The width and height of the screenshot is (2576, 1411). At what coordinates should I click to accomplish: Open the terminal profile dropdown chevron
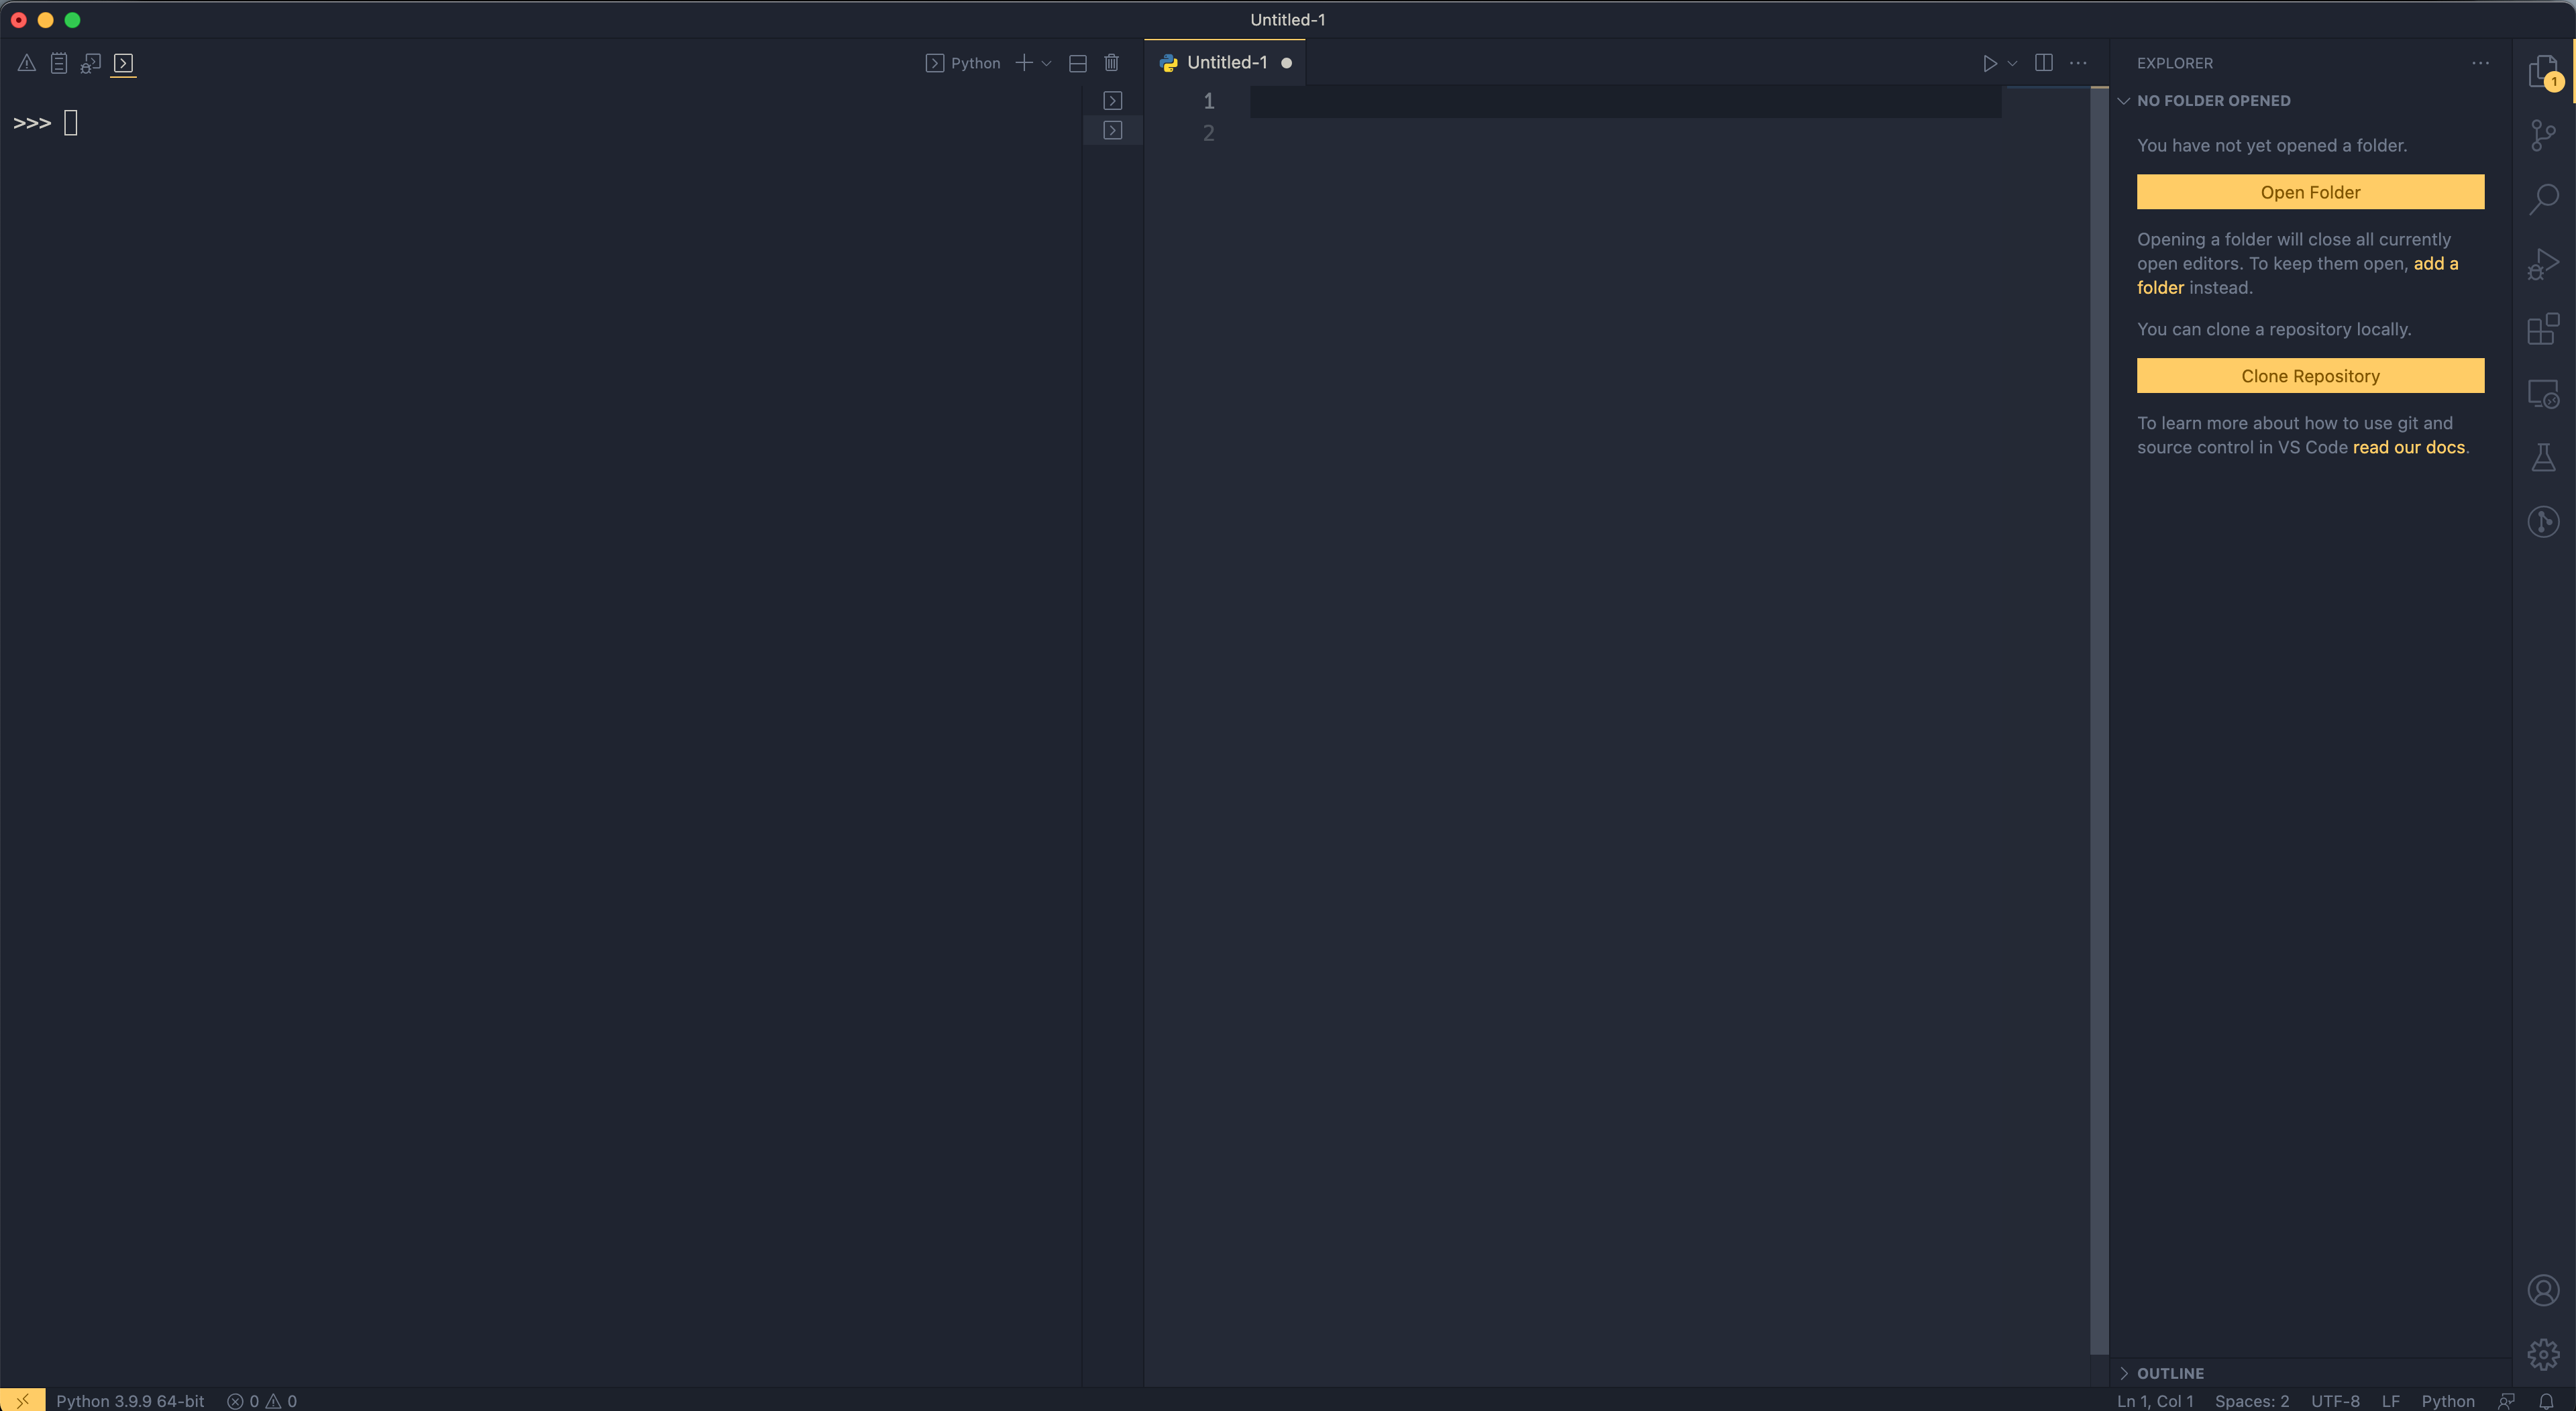point(1046,63)
